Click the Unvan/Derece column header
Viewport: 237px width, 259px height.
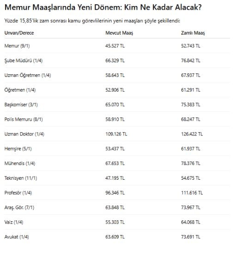pyautogui.click(x=19, y=33)
